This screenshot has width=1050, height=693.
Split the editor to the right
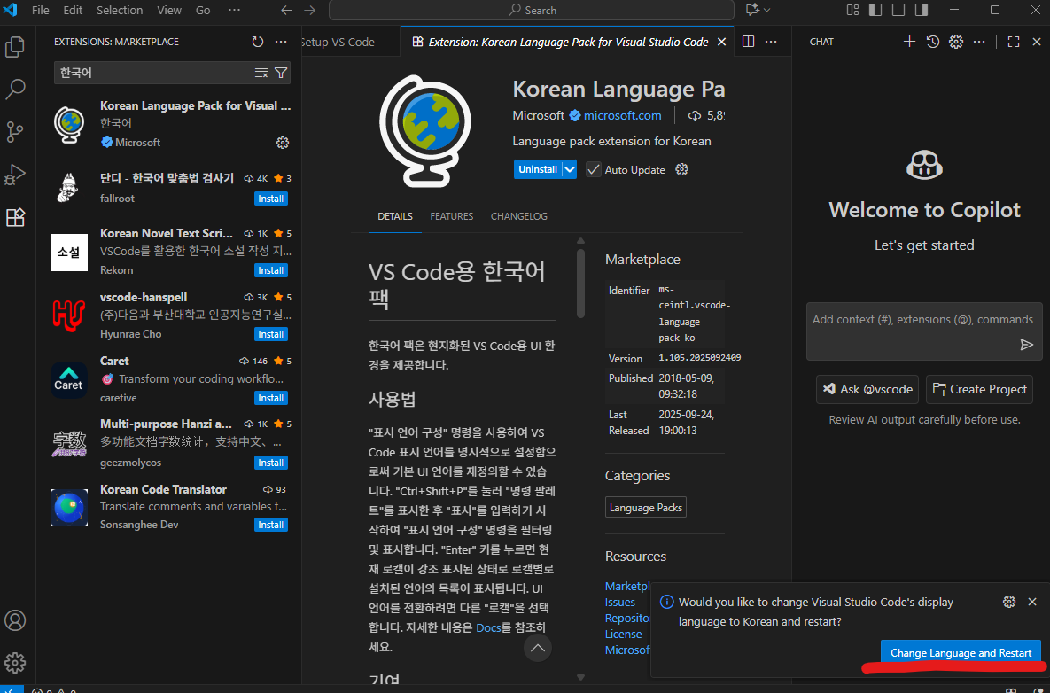click(x=749, y=42)
